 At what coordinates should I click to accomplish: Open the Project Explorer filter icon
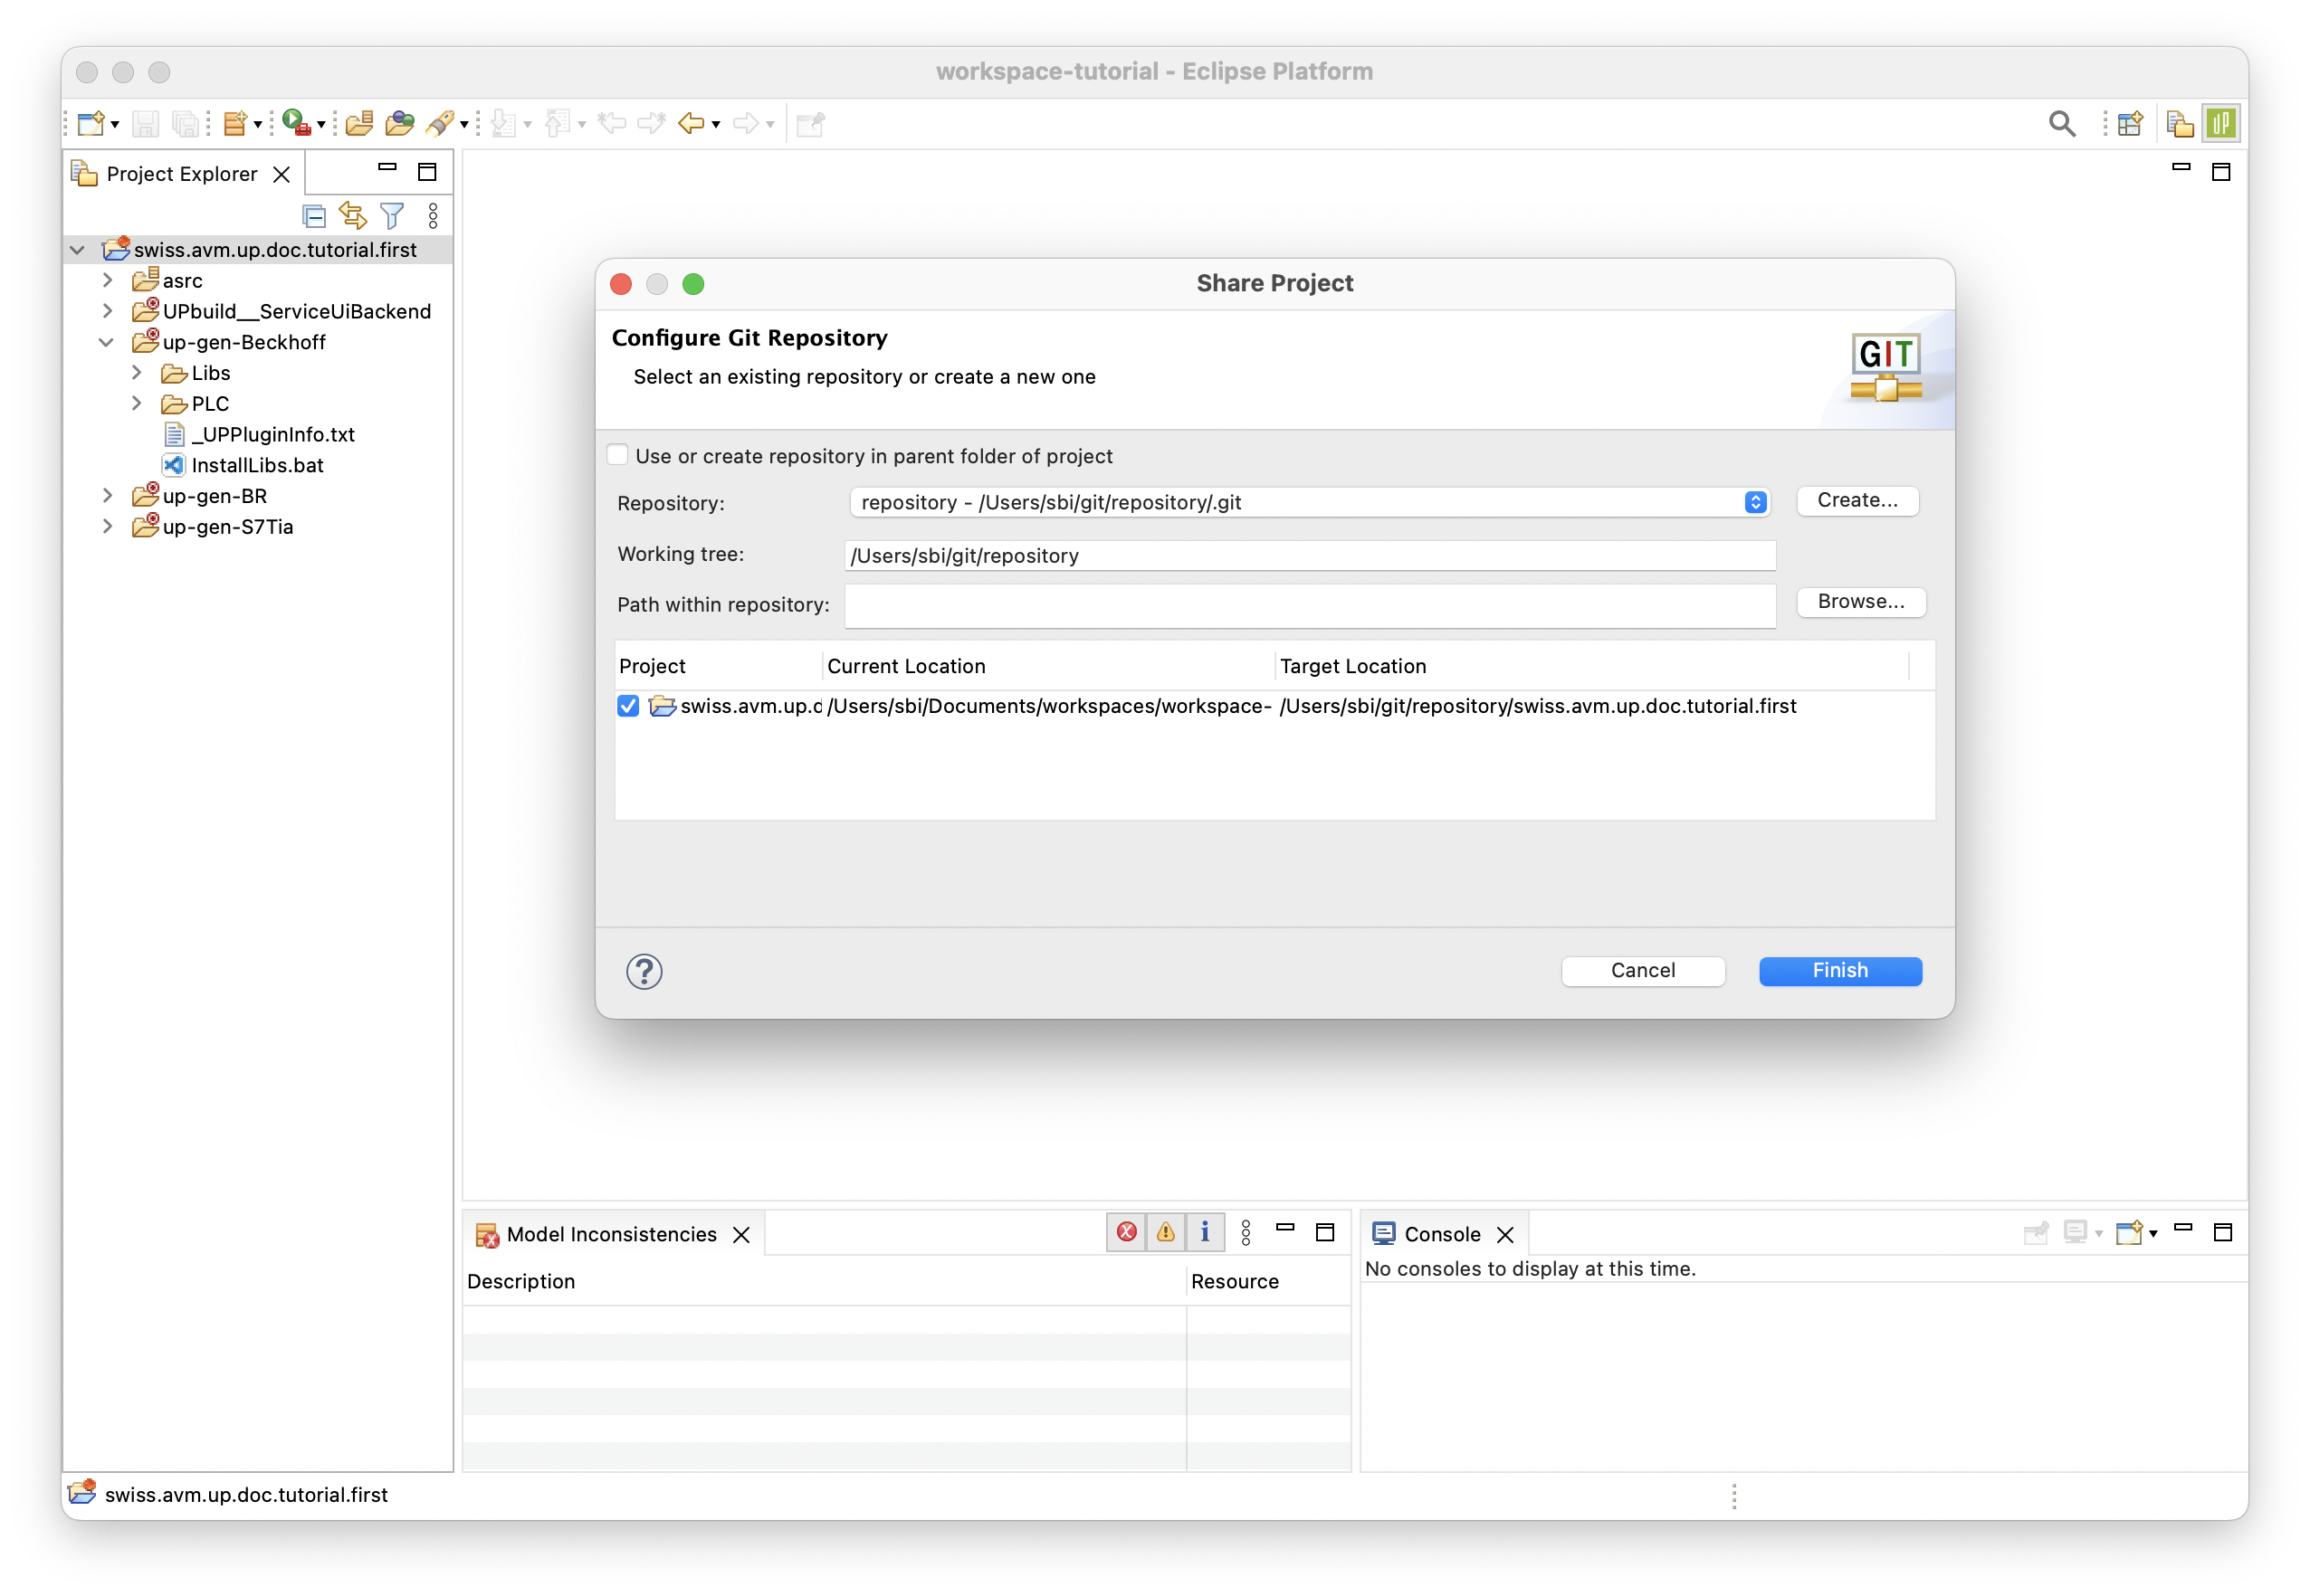pyautogui.click(x=392, y=216)
